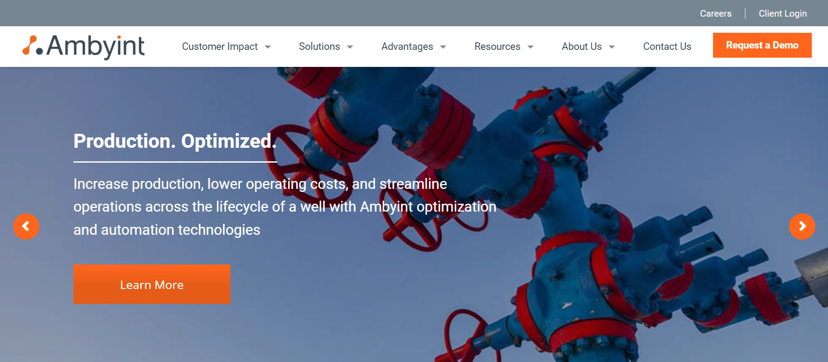Click the Production. Optimized. headline
828x362 pixels.
[x=175, y=141]
